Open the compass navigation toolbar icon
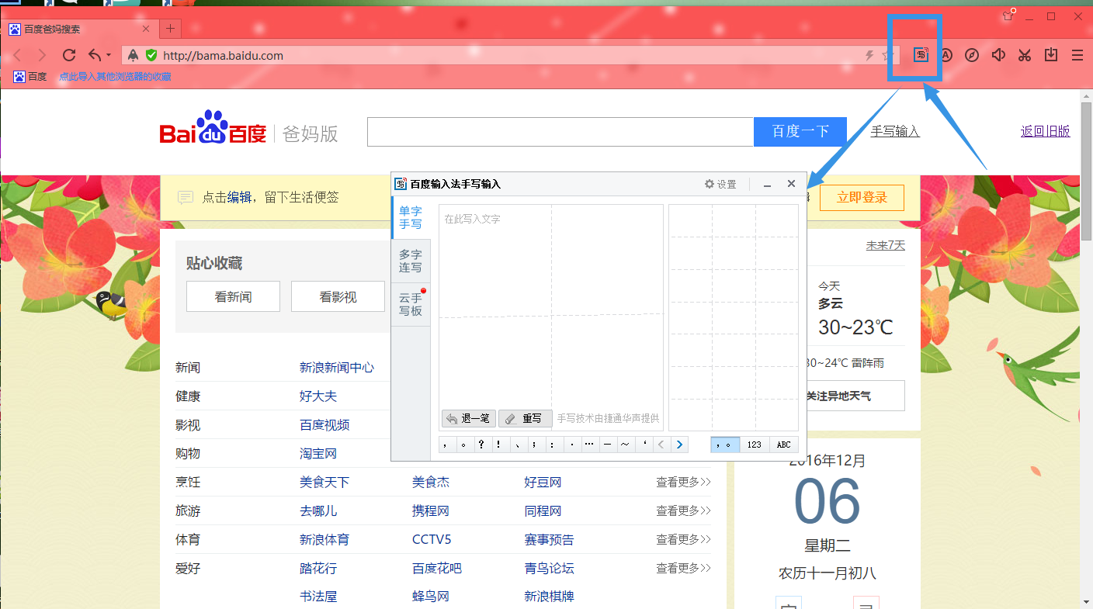 [x=972, y=55]
